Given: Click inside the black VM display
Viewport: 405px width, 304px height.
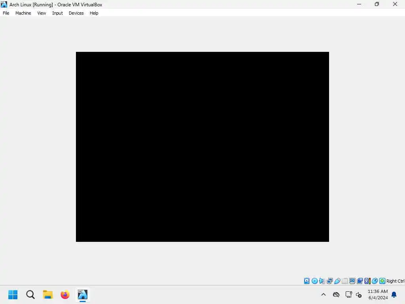Looking at the screenshot, I should click(202, 147).
